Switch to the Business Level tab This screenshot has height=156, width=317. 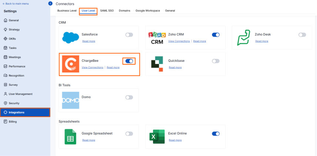click(67, 11)
